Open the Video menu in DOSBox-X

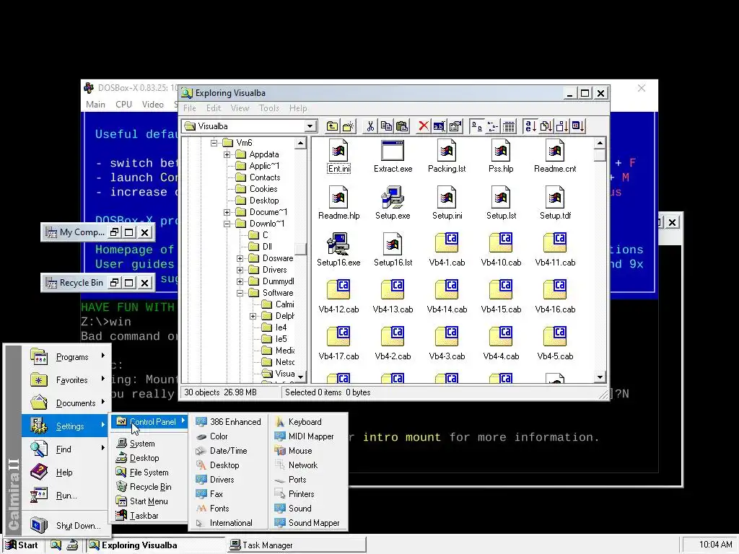[x=153, y=105]
